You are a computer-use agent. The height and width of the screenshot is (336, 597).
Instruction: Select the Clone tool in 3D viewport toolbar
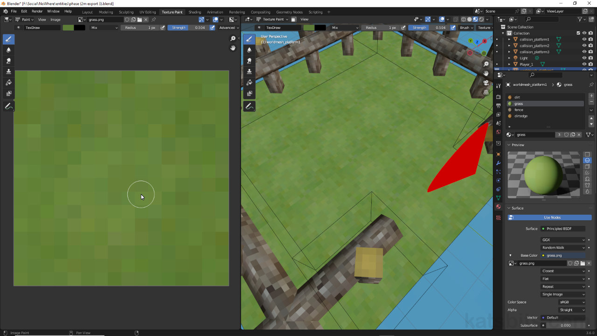coord(249,71)
